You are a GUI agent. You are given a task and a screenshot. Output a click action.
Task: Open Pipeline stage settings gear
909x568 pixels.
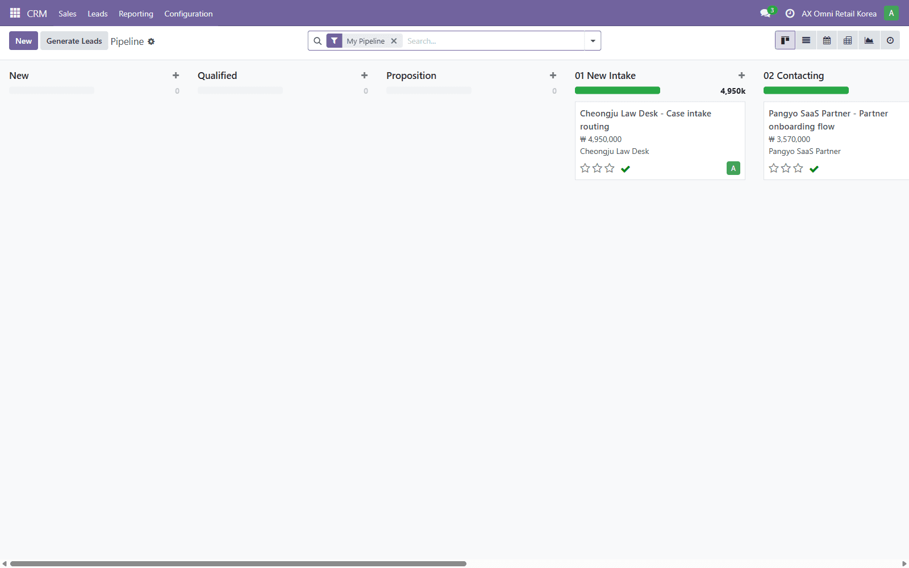pos(151,41)
